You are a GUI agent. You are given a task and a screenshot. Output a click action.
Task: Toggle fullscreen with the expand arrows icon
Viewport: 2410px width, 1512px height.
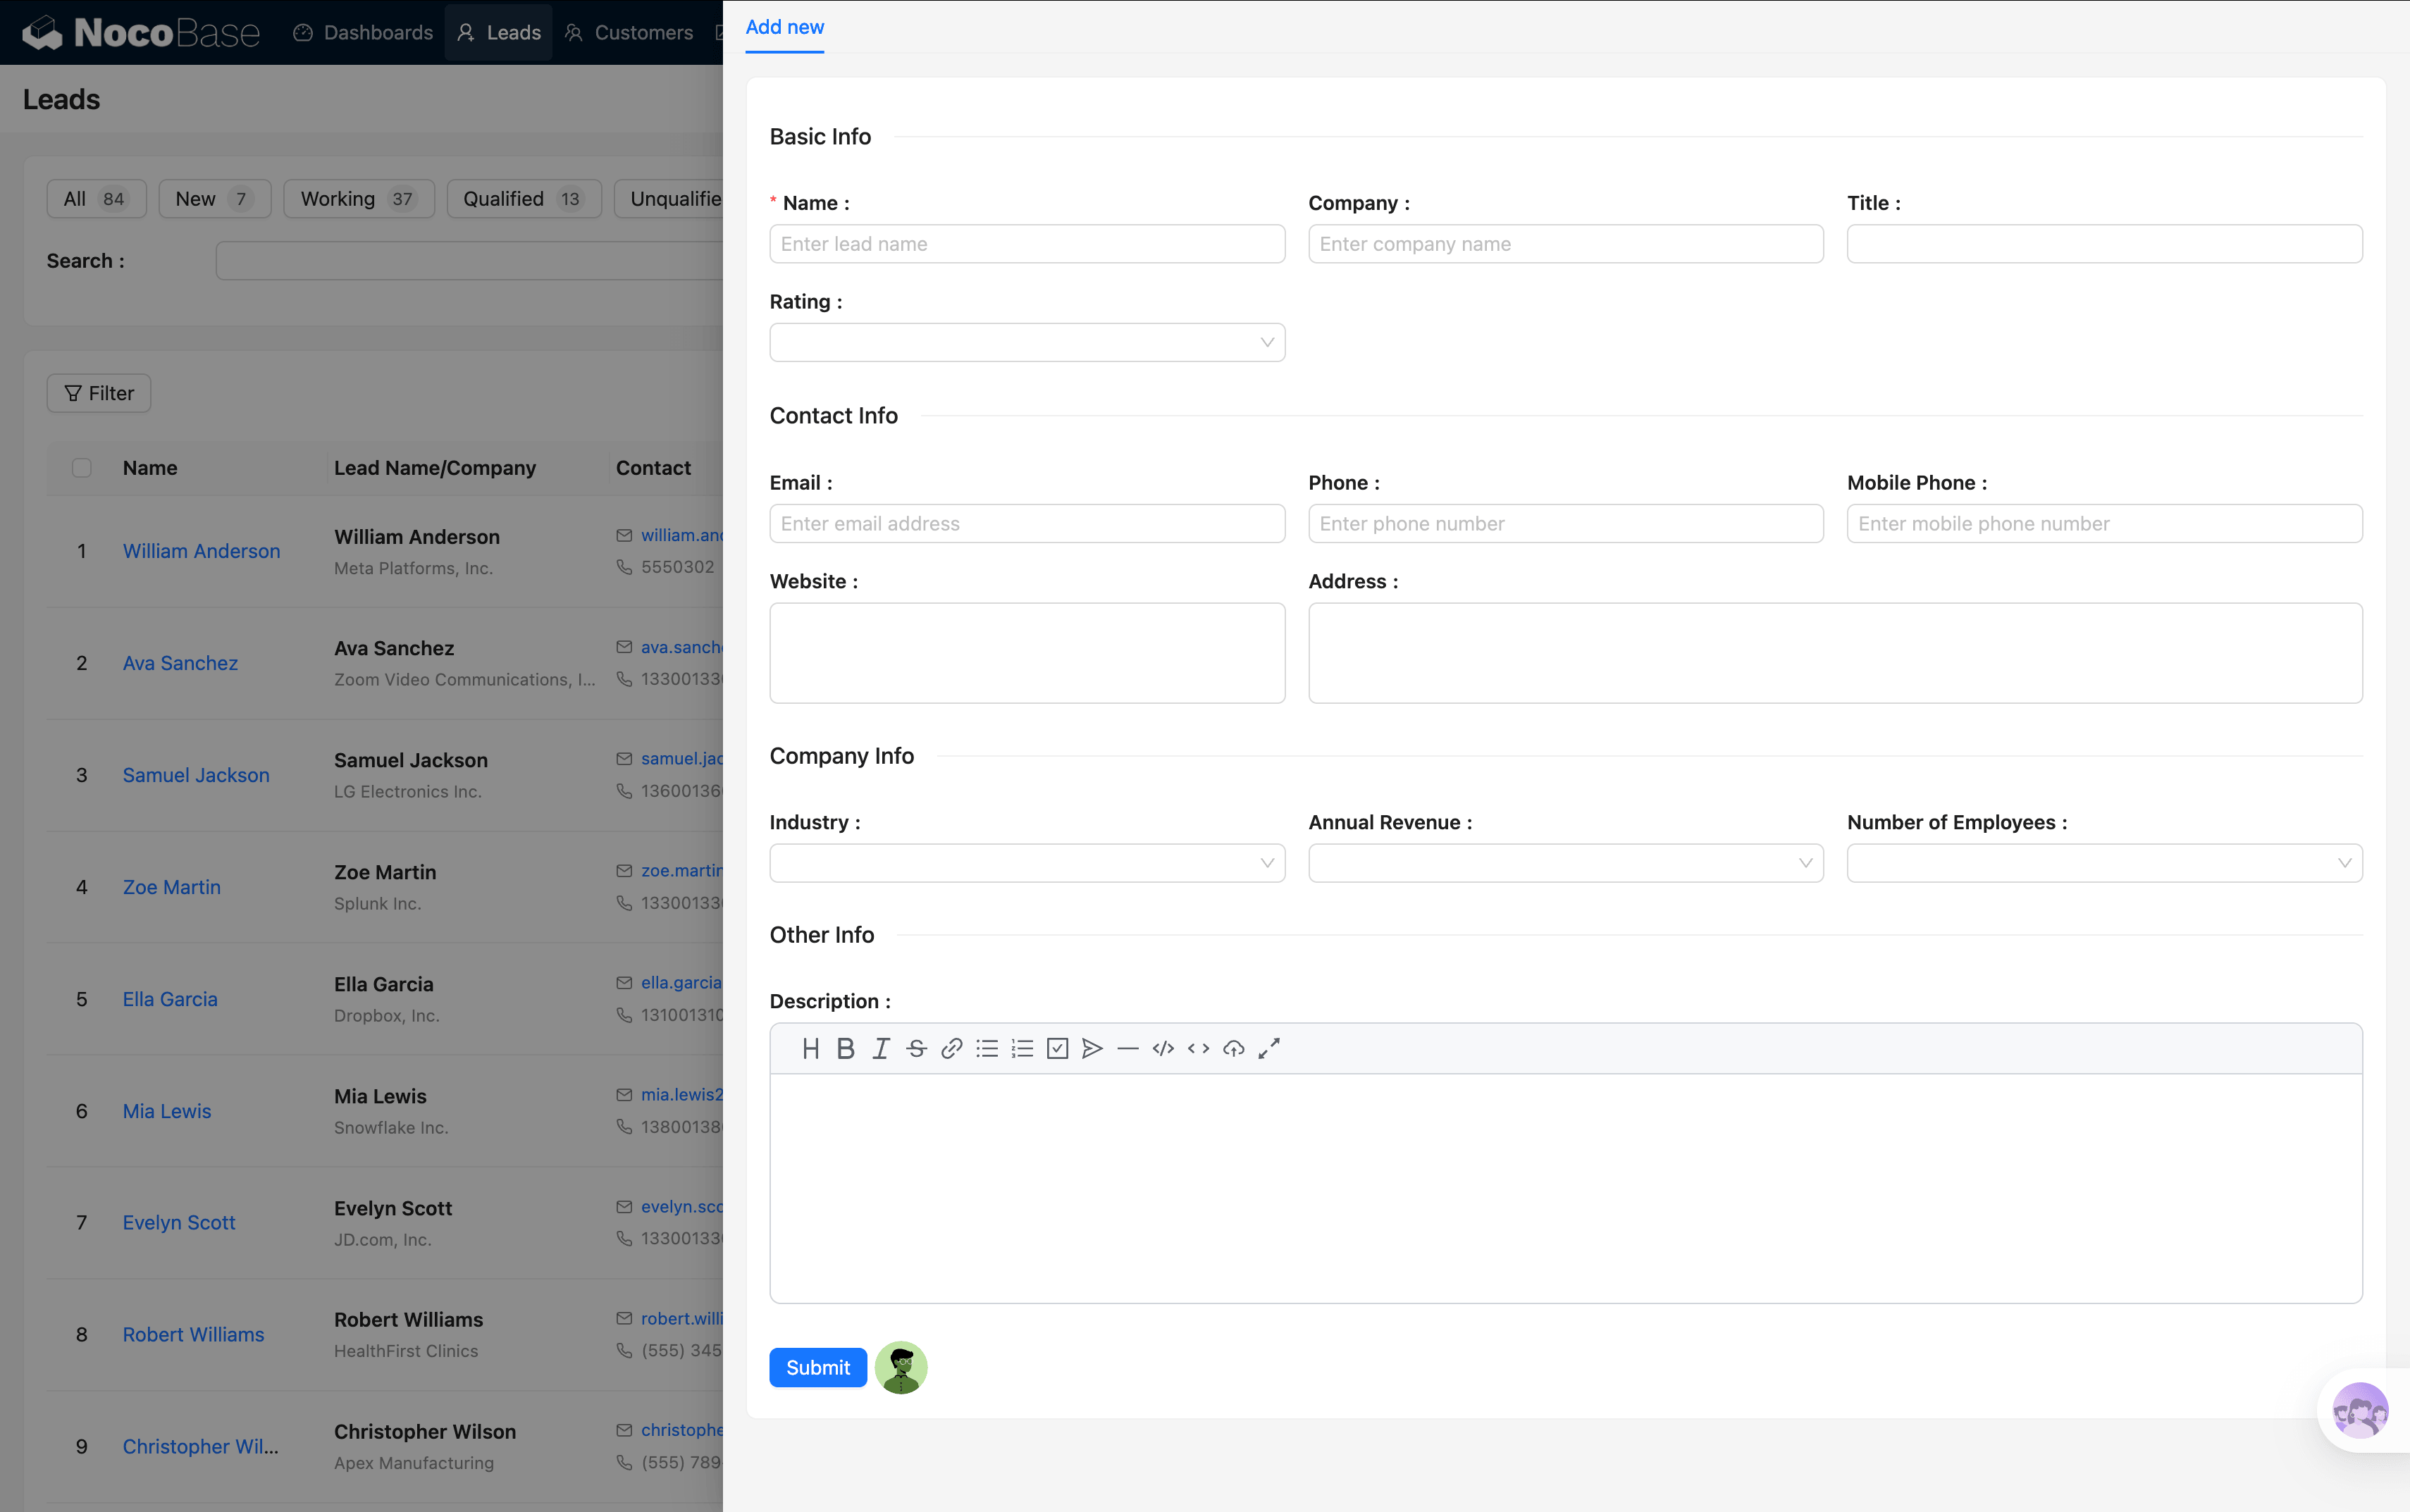tap(1269, 1048)
